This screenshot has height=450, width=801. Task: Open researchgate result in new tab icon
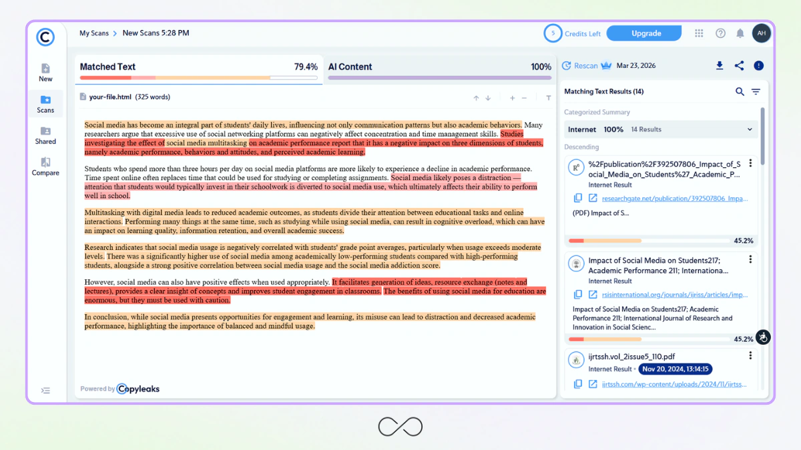pyautogui.click(x=593, y=199)
